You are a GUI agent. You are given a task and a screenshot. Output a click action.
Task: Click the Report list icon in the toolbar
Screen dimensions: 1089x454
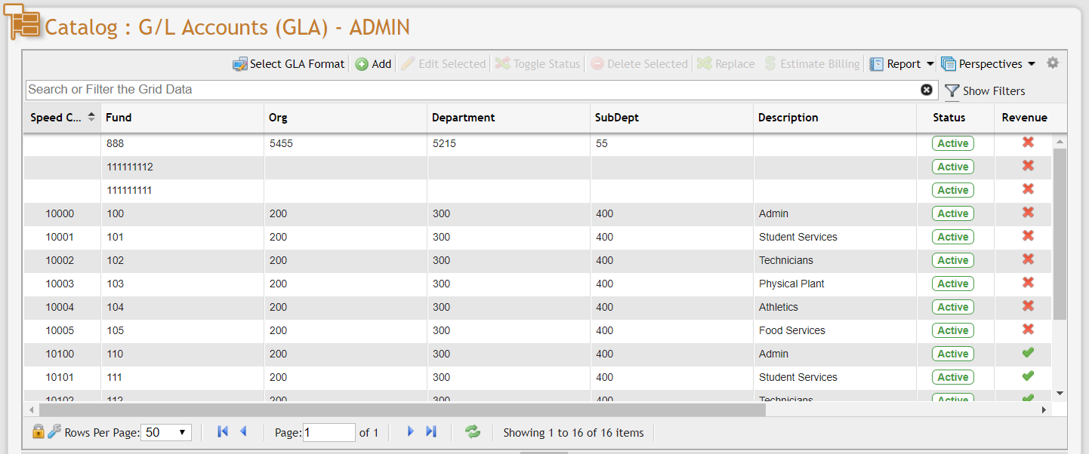[877, 64]
